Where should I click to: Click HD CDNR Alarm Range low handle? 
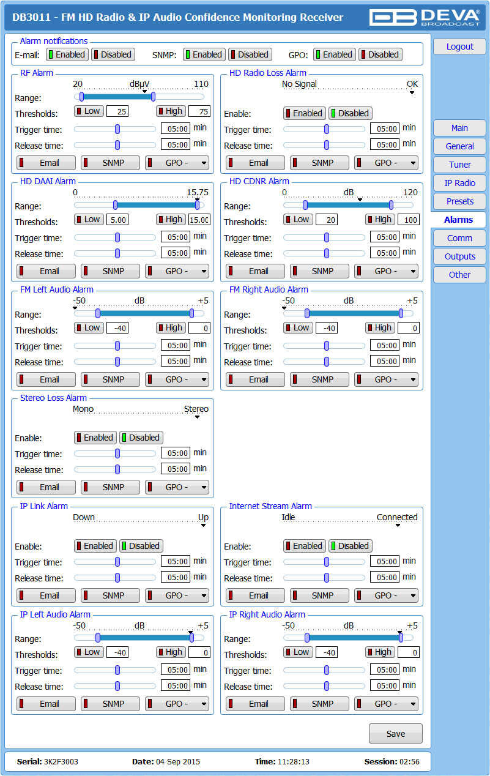click(x=305, y=205)
